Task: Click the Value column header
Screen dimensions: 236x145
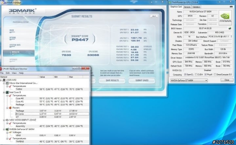Action: tap(46, 77)
